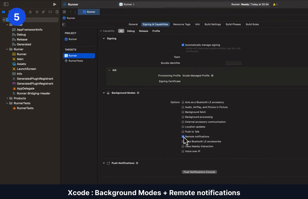Collapse the iOS signing subsection
The image size is (308, 199).
109,70
